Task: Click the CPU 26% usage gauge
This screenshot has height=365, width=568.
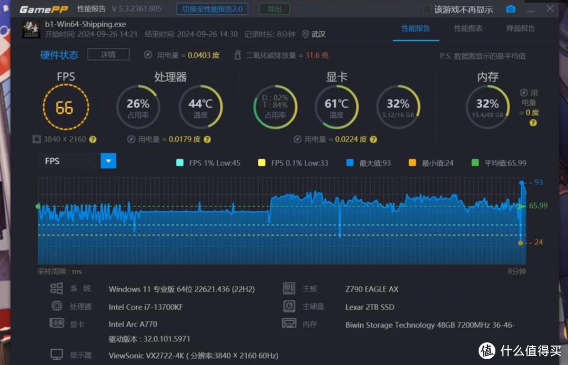Action: [x=138, y=107]
